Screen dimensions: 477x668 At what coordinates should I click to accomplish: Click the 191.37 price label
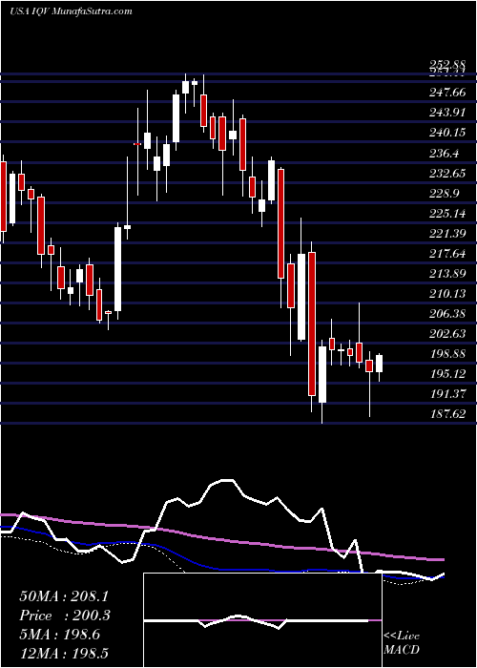pyautogui.click(x=447, y=393)
